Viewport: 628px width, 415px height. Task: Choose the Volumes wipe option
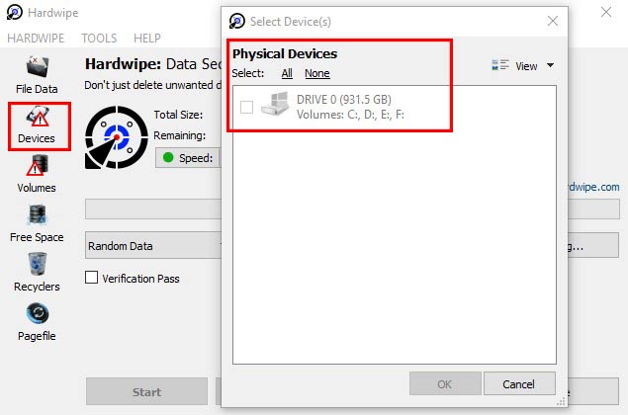37,174
